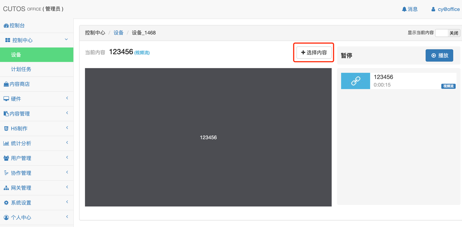Viewport: 462px width, 227px height.
Task: Open the 内容商店 menu label
Action: pos(20,84)
